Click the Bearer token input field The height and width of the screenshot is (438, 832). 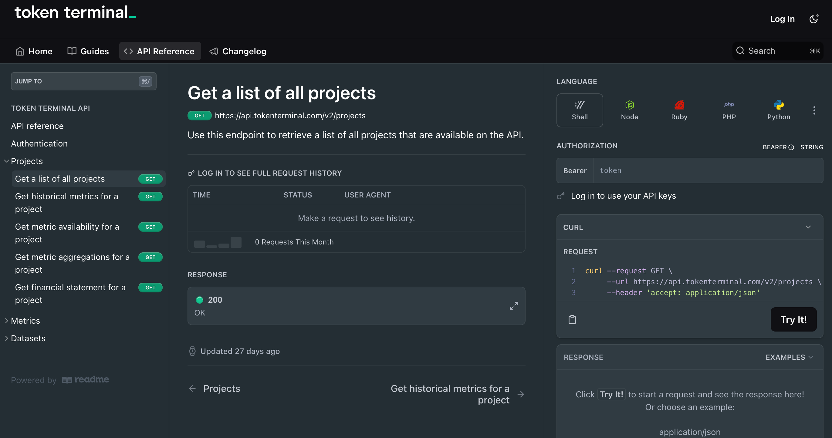point(707,170)
